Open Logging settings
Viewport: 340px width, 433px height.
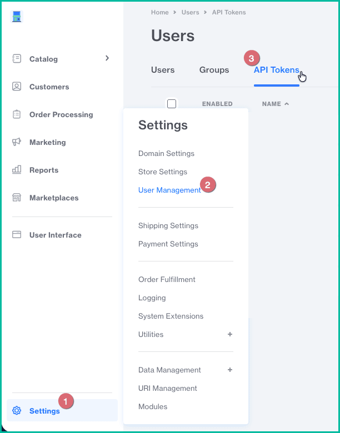152,298
